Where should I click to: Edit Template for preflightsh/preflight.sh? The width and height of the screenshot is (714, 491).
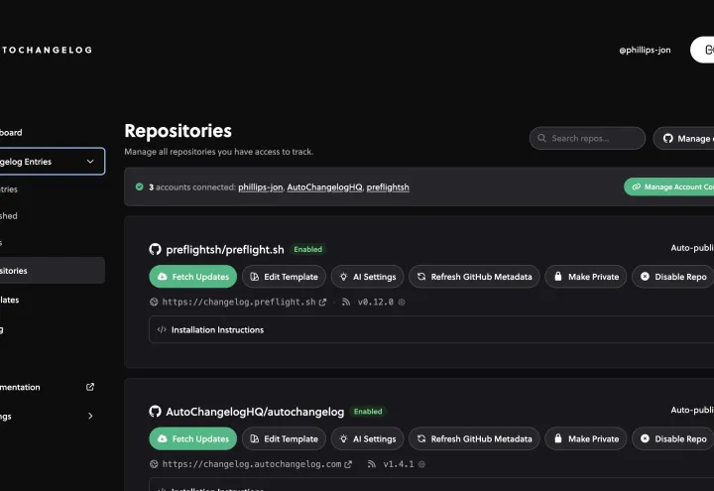(x=284, y=277)
